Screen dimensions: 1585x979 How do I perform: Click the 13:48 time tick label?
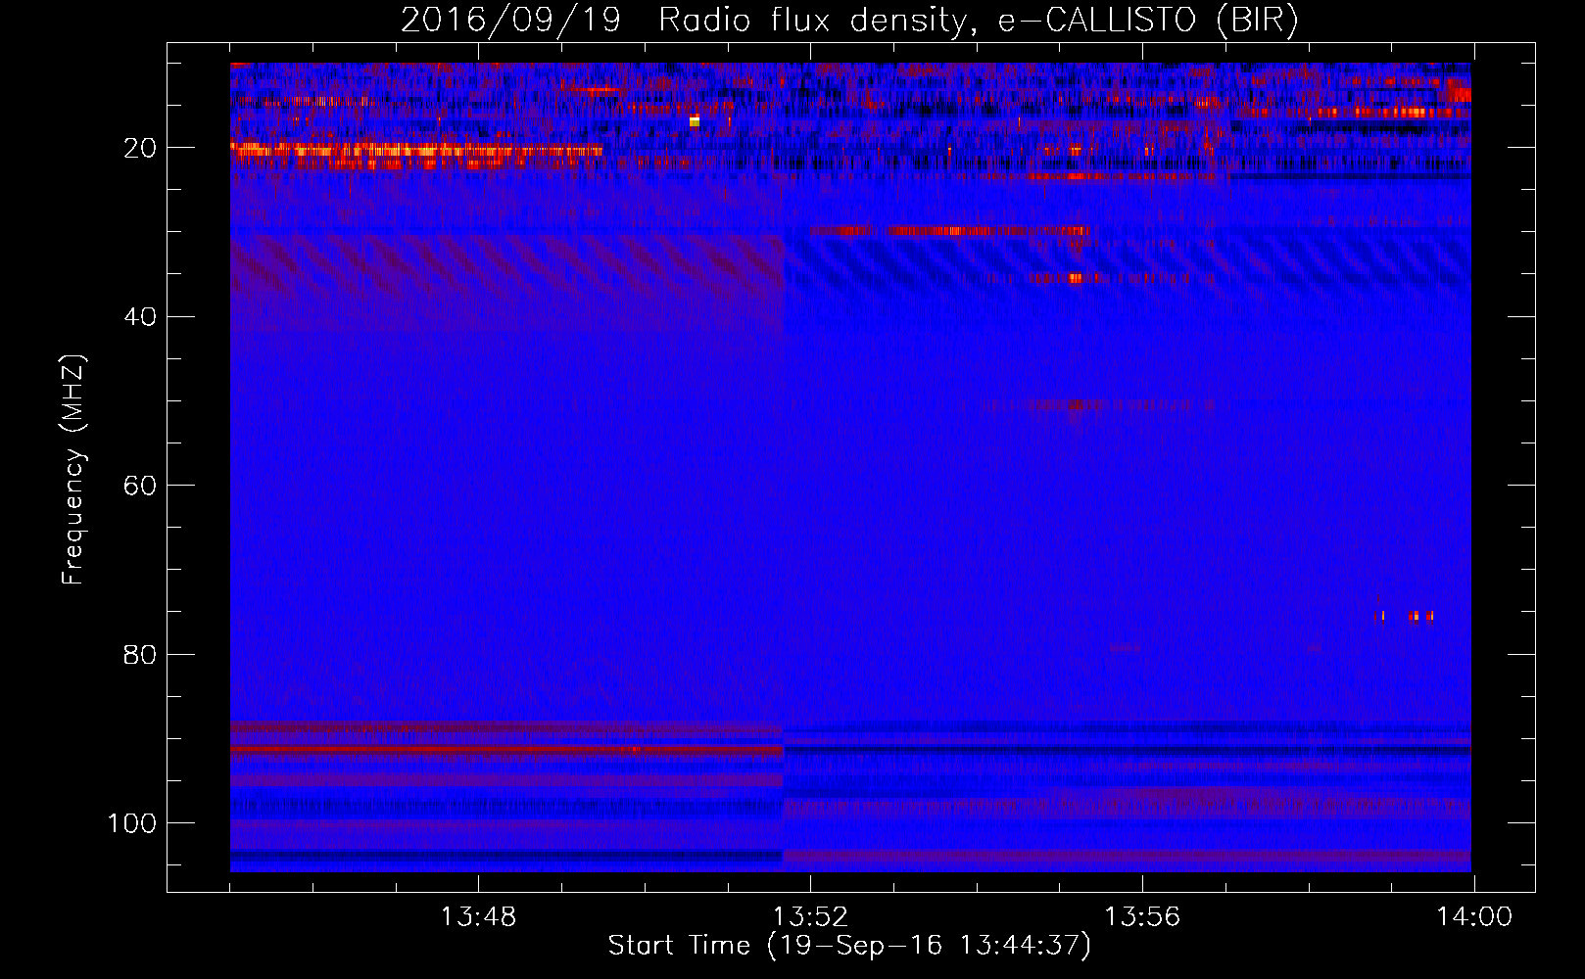[478, 917]
